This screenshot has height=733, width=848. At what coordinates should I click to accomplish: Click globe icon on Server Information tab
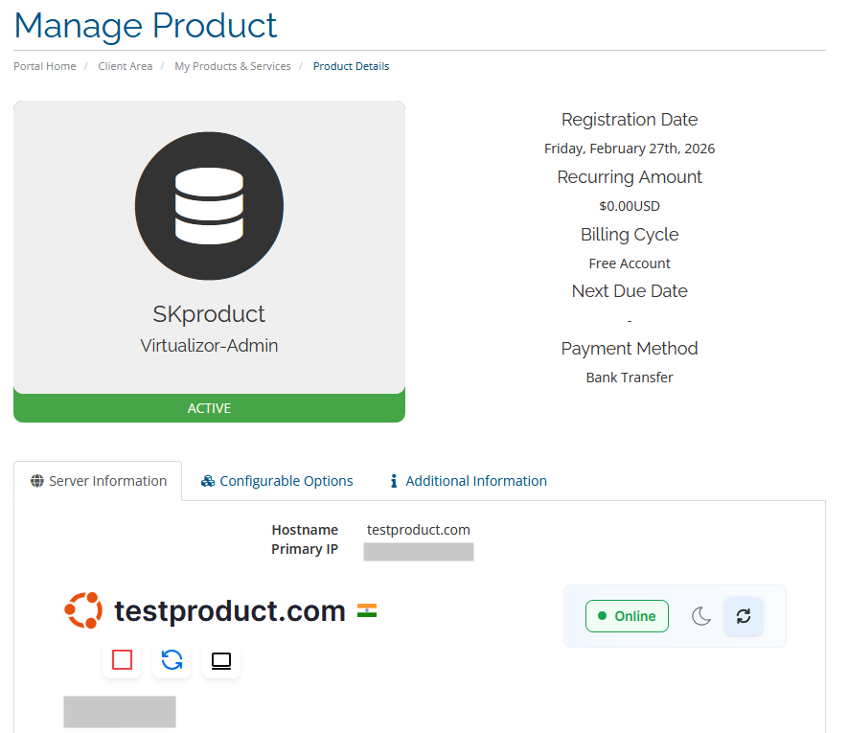click(x=37, y=481)
